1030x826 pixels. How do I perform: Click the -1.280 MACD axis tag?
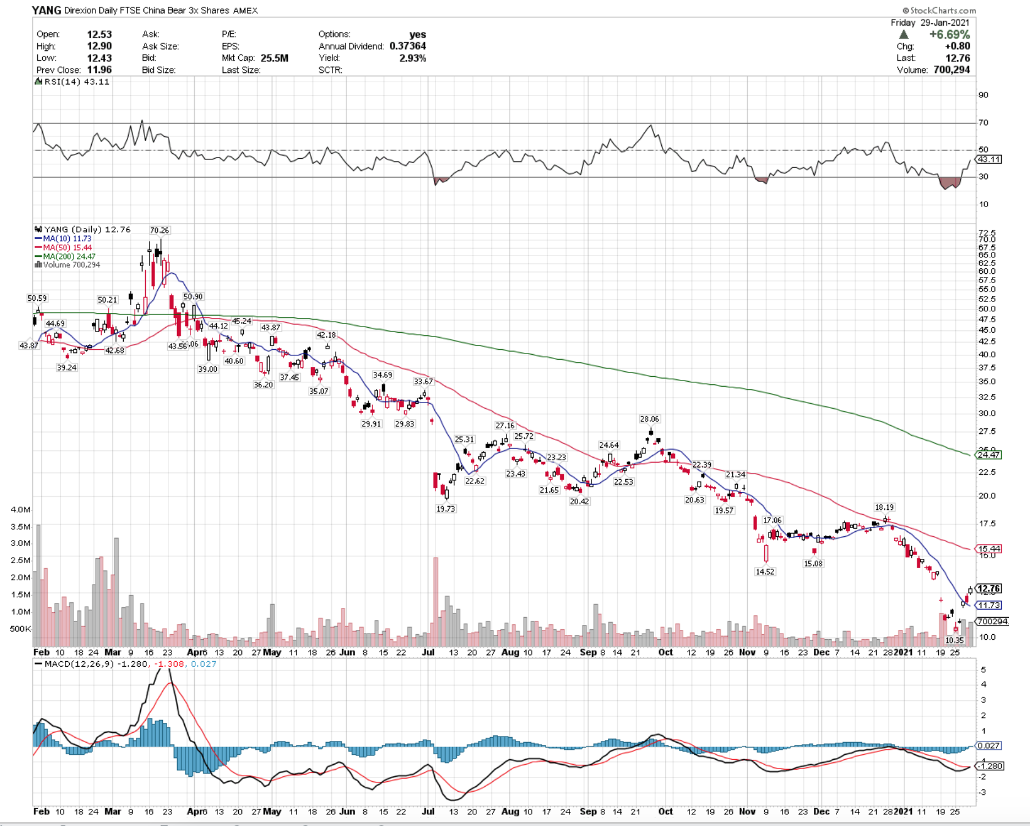click(x=990, y=766)
